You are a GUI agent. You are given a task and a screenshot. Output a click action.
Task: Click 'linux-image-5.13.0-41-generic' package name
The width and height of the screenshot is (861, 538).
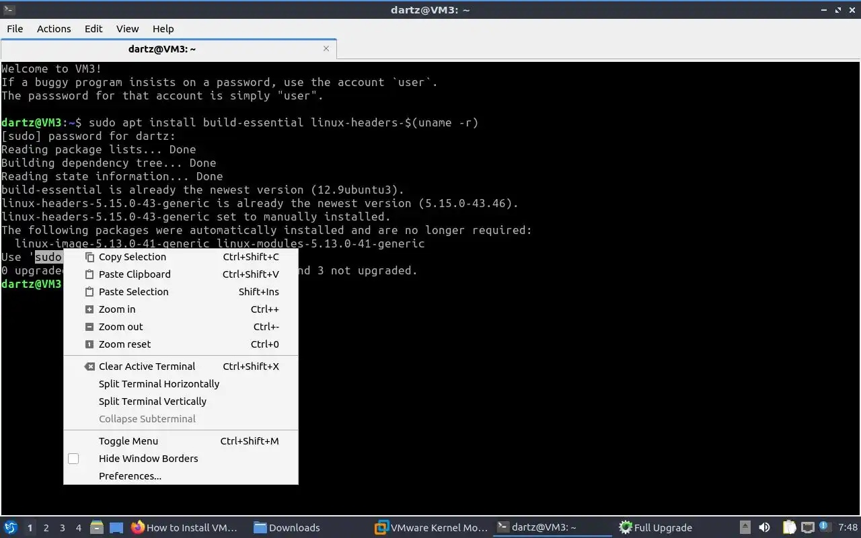point(112,243)
